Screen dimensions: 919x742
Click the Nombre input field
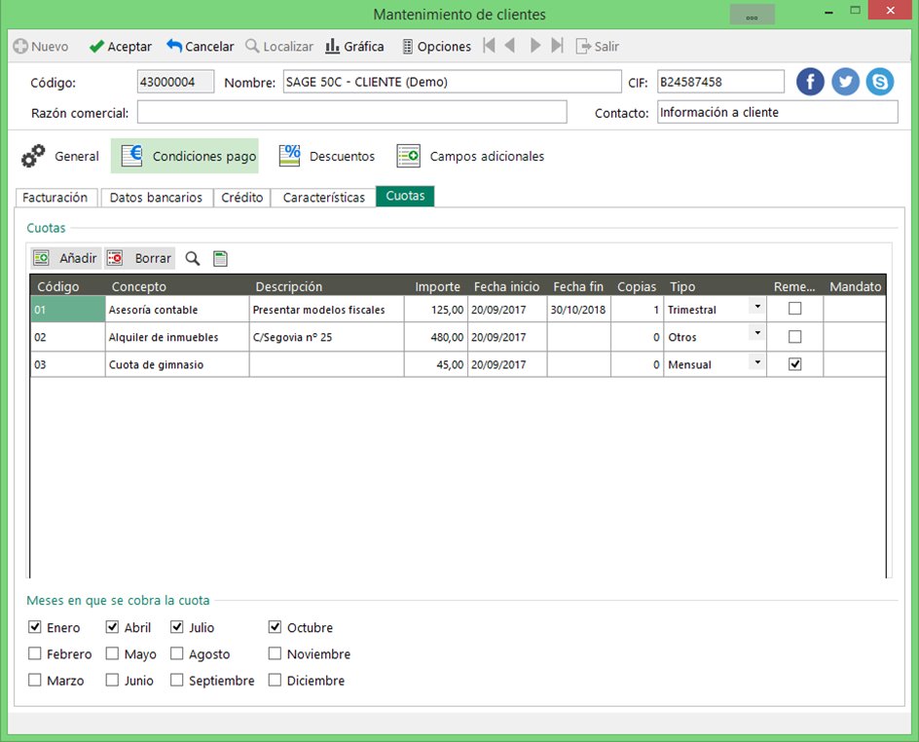452,82
